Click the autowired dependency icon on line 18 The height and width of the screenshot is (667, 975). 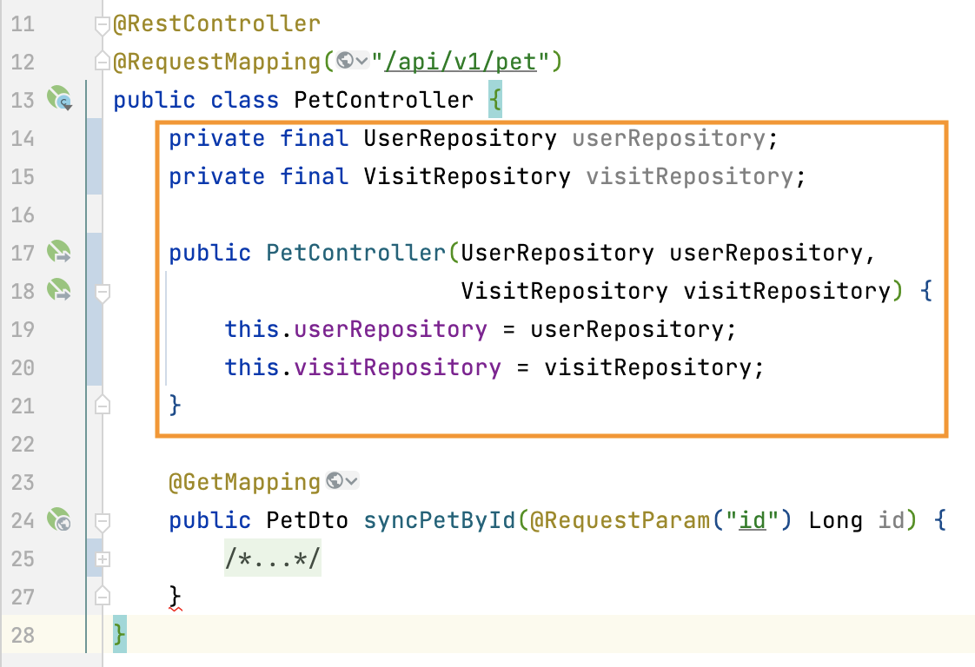[x=57, y=290]
